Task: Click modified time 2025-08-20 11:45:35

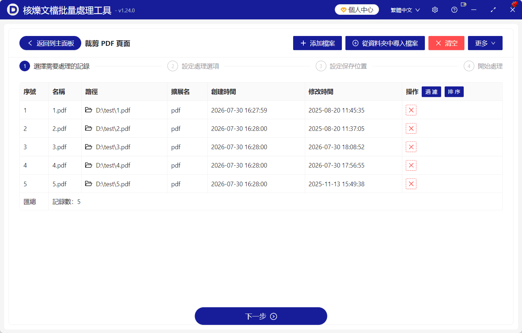Action: tap(336, 110)
